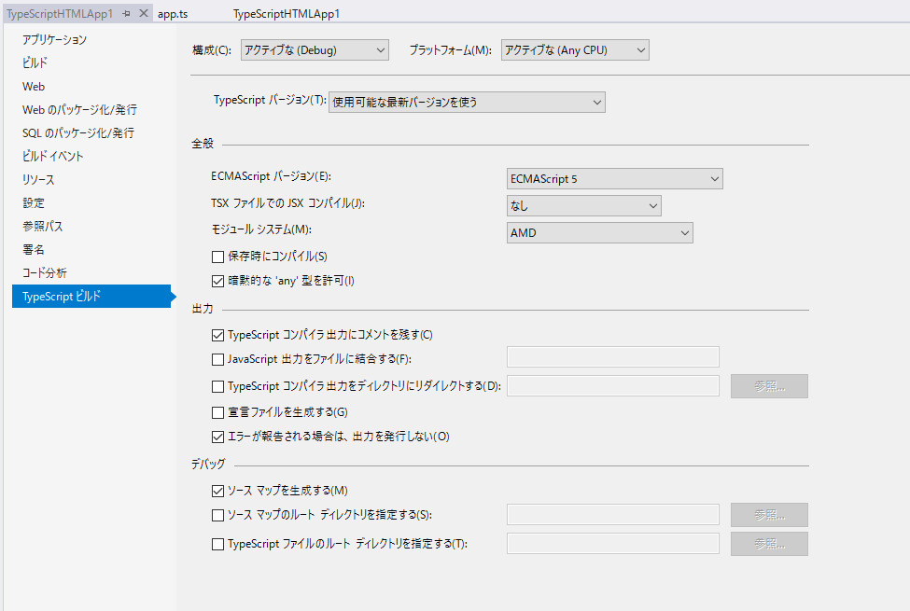Click 参照 next to the redirect directory field
This screenshot has height=611, width=910.
pos(768,385)
